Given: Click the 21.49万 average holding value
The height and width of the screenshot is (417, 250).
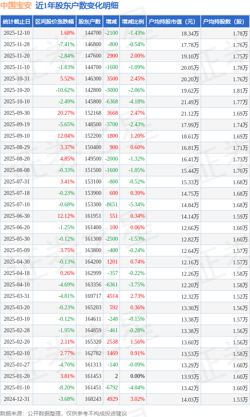Looking at the screenshot, I should [x=190, y=102].
